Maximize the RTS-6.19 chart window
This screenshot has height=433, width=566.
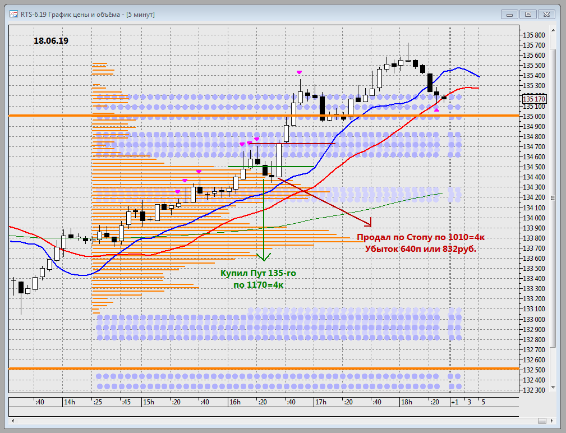(528, 15)
